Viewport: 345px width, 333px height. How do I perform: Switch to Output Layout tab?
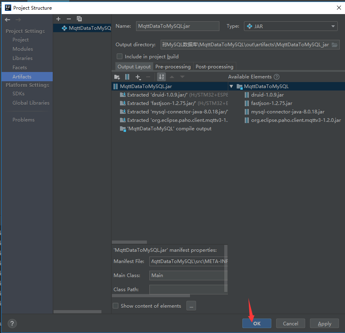[x=134, y=67]
